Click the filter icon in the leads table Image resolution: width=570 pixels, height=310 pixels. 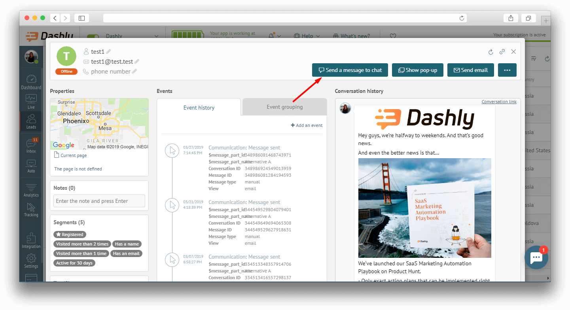pyautogui.click(x=534, y=59)
